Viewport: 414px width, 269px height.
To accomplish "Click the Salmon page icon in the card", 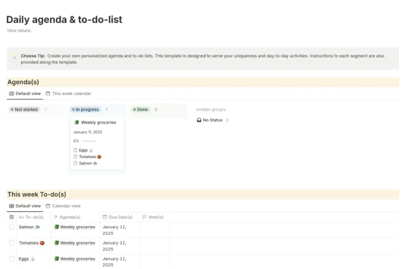I will pyautogui.click(x=75, y=163).
